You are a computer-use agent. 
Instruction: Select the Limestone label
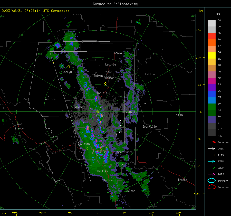pyautogui.click(x=49, y=99)
